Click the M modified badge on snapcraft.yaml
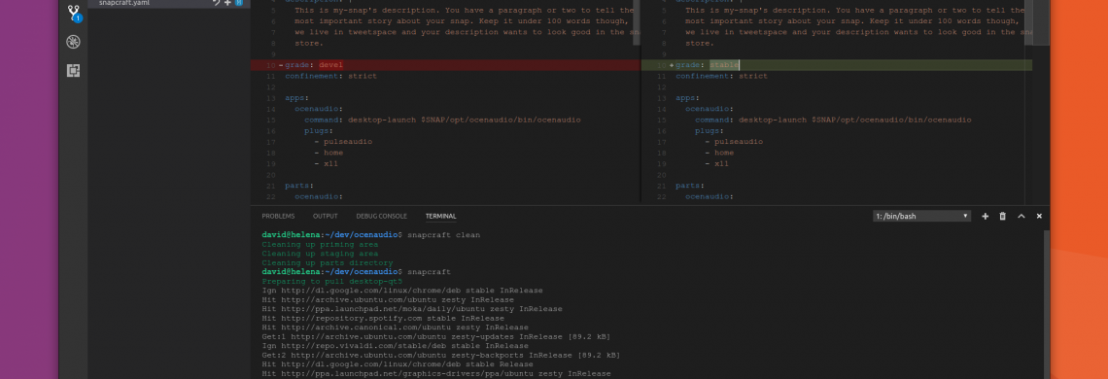Viewport: 1108px width, 379px height. tap(239, 3)
